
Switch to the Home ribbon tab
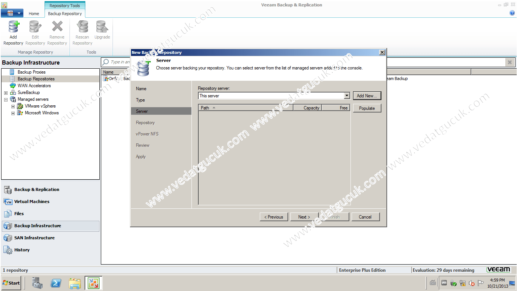click(34, 14)
